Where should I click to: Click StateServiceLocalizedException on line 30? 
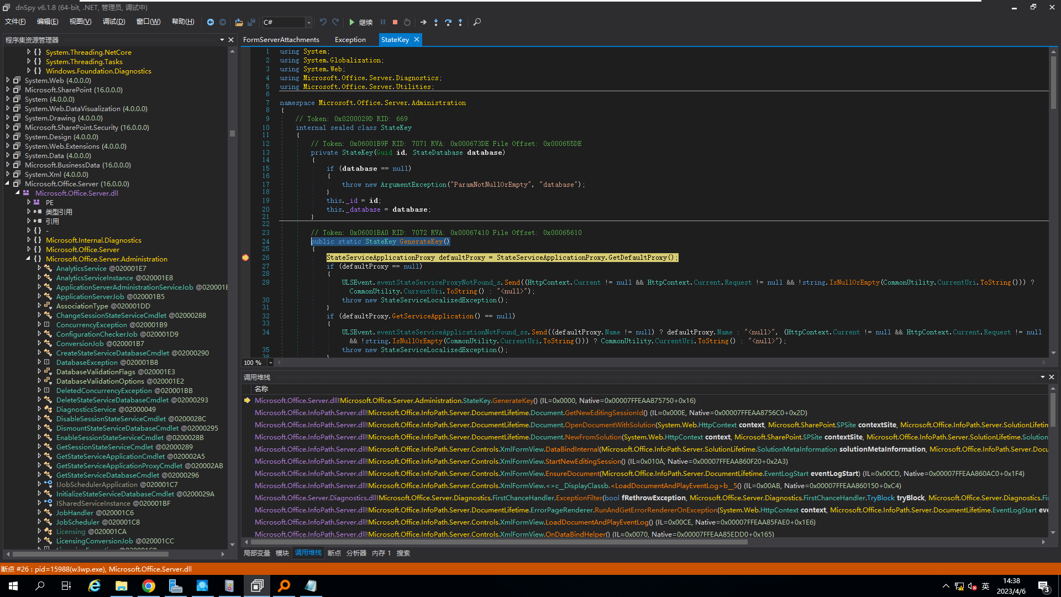point(439,300)
